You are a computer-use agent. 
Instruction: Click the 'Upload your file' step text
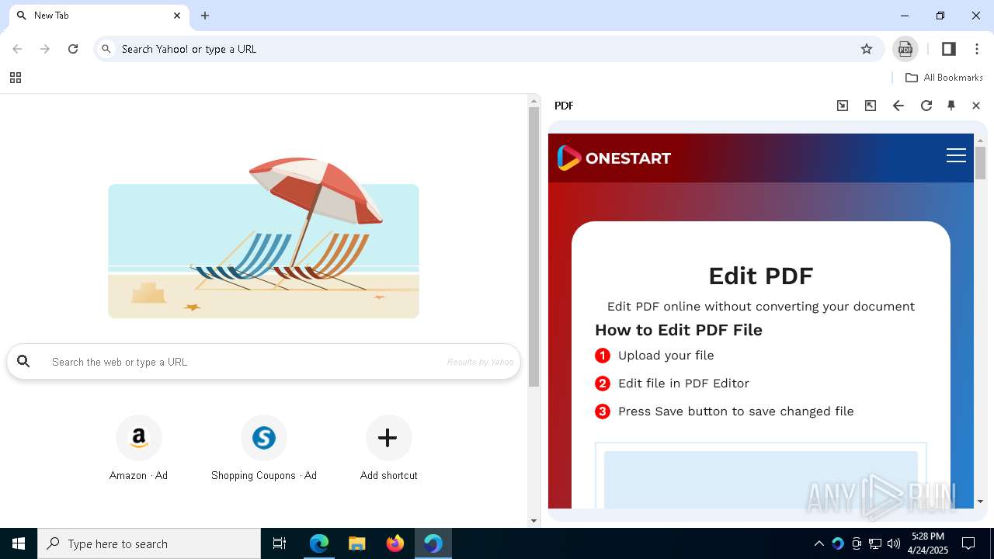[x=666, y=356]
